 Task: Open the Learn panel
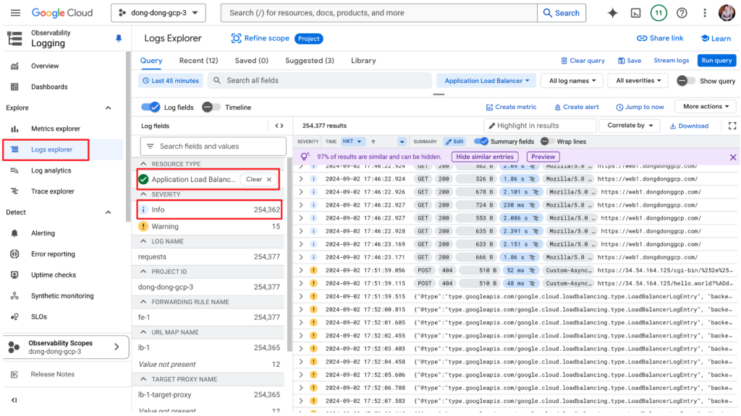[x=716, y=38]
